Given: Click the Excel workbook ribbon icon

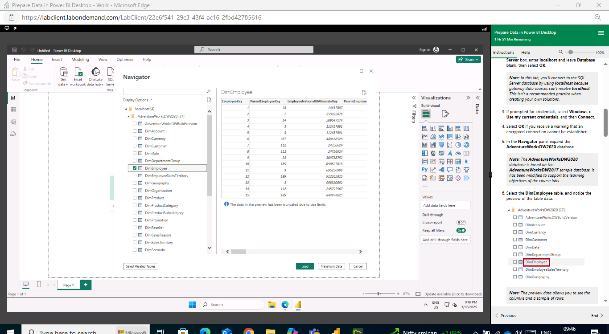Looking at the screenshot, I should tap(78, 76).
